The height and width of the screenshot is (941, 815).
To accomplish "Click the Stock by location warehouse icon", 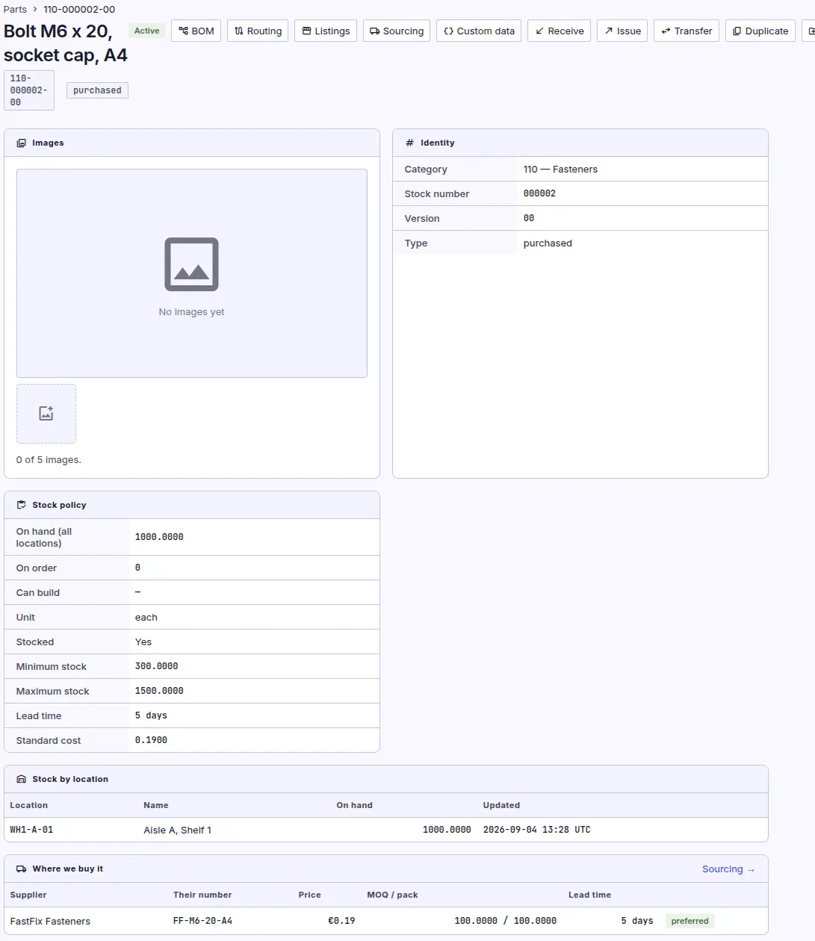I will pos(22,779).
